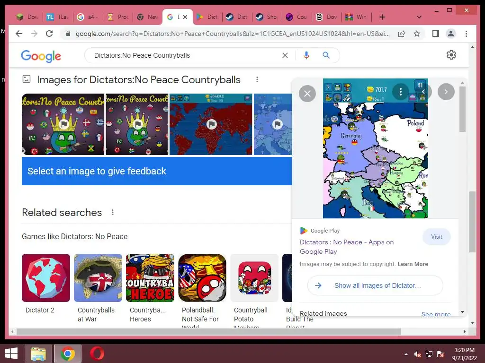The image size is (485, 363).
Task: Run search with the magnifier icon
Action: click(326, 55)
